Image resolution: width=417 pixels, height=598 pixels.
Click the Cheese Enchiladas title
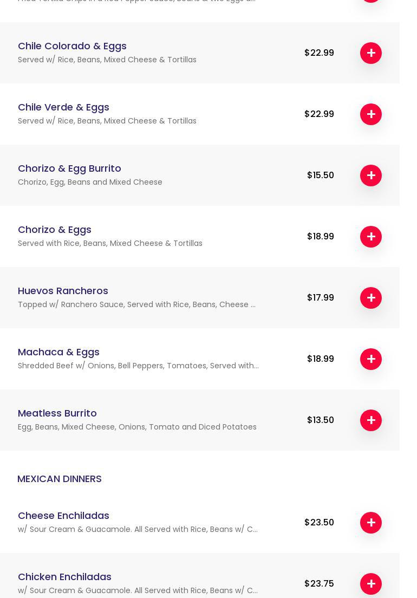pos(63,516)
